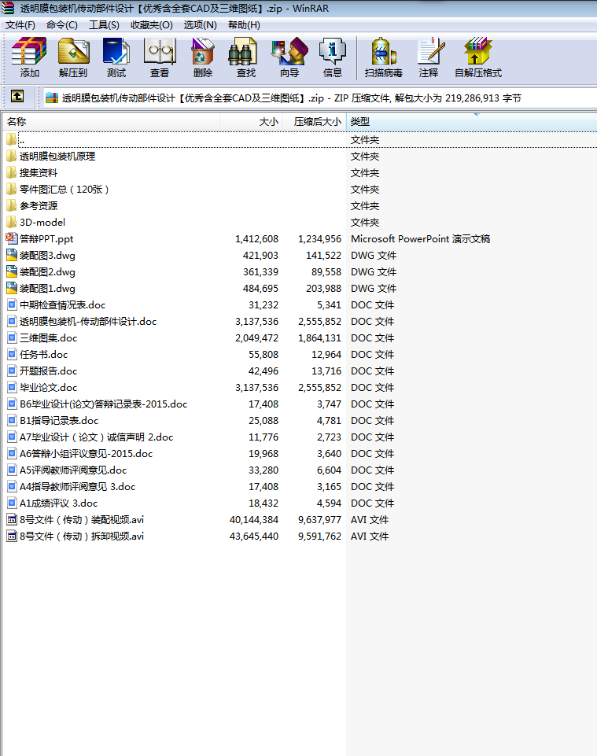Sort by 大小 column header
597x756 pixels.
(x=251, y=121)
